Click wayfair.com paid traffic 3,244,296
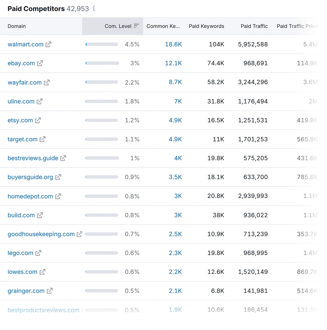 [253, 82]
